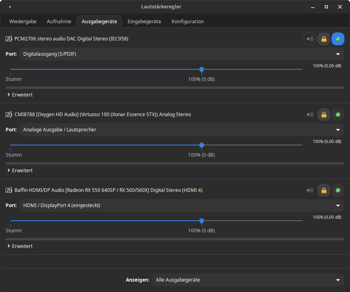Open Analoge Ausgabe / Lautsprecher port dropdown
350x292 pixels.
tap(182, 130)
